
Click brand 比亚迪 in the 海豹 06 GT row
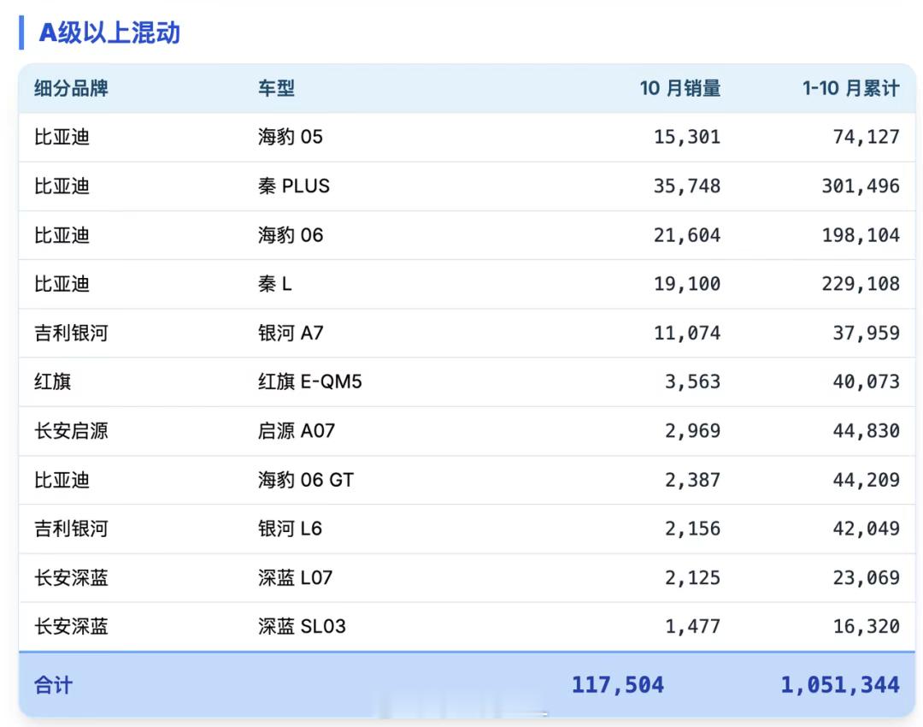[62, 480]
